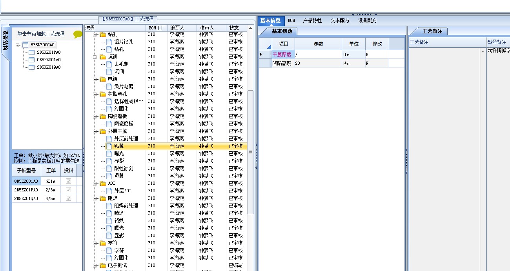Click the 去毛刺 document icon
Screen dimensions: 510x271
(x=109, y=64)
